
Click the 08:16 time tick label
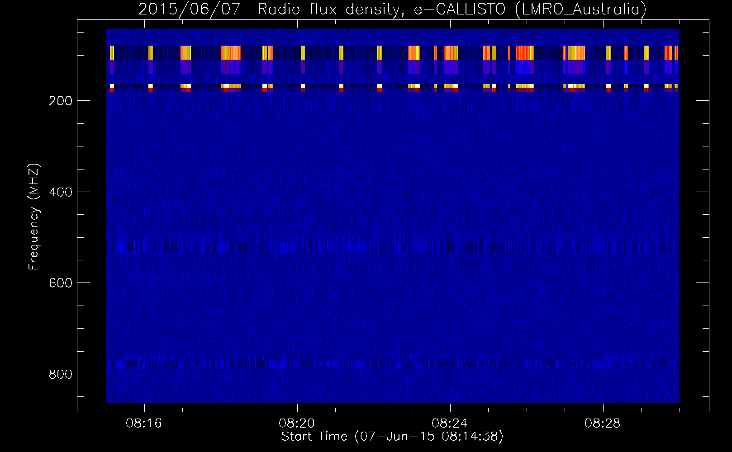click(x=144, y=424)
